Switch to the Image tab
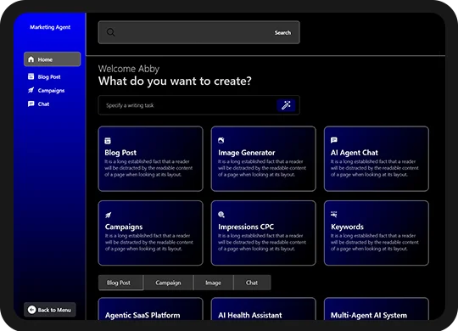 click(213, 283)
